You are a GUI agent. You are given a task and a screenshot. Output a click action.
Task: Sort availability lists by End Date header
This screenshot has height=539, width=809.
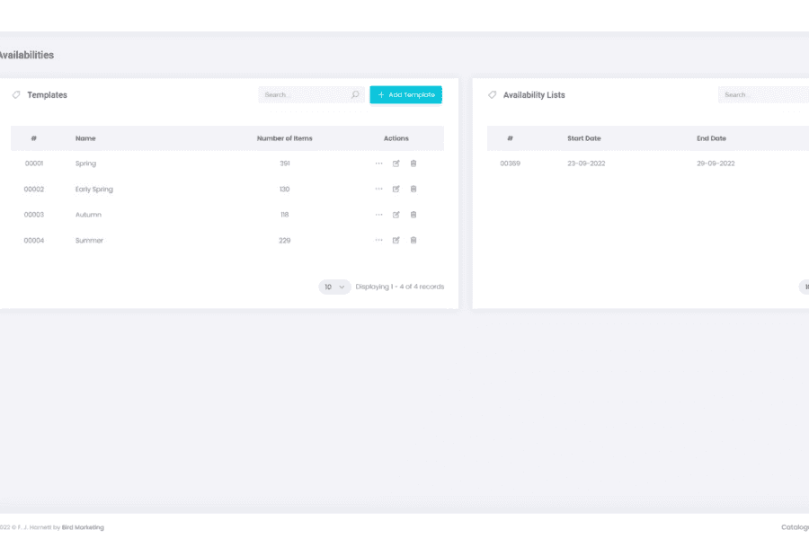(711, 138)
